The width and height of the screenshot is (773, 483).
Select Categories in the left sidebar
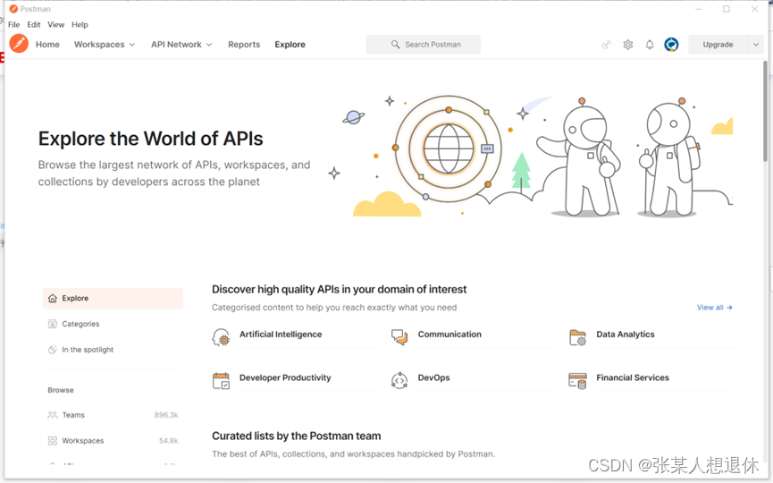[x=113, y=324]
